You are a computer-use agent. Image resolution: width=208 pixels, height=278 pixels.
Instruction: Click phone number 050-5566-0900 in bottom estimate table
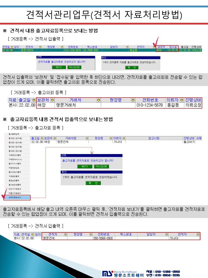tap(103, 238)
